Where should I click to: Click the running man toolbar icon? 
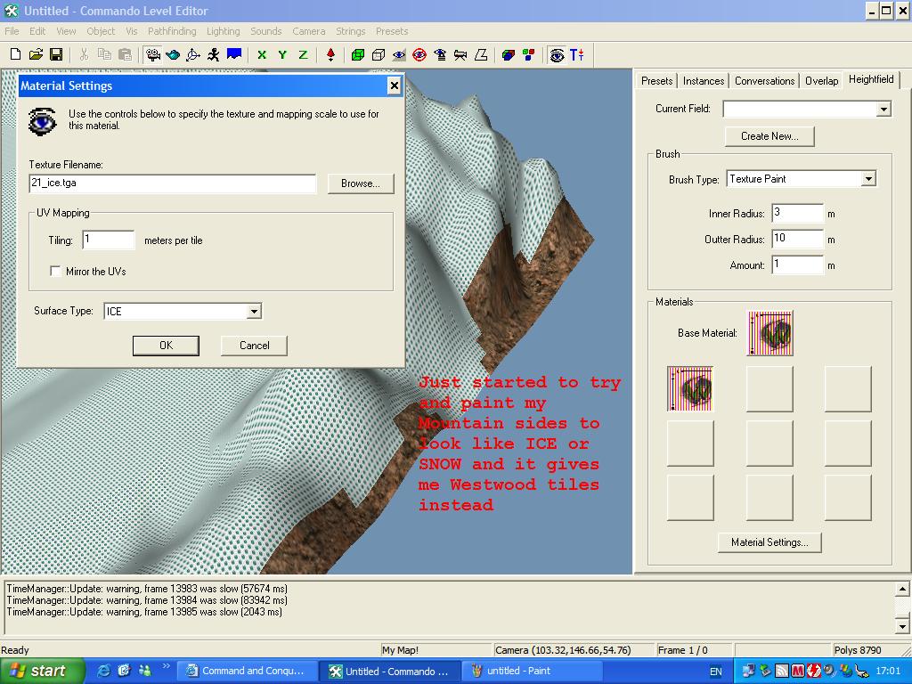[x=214, y=54]
